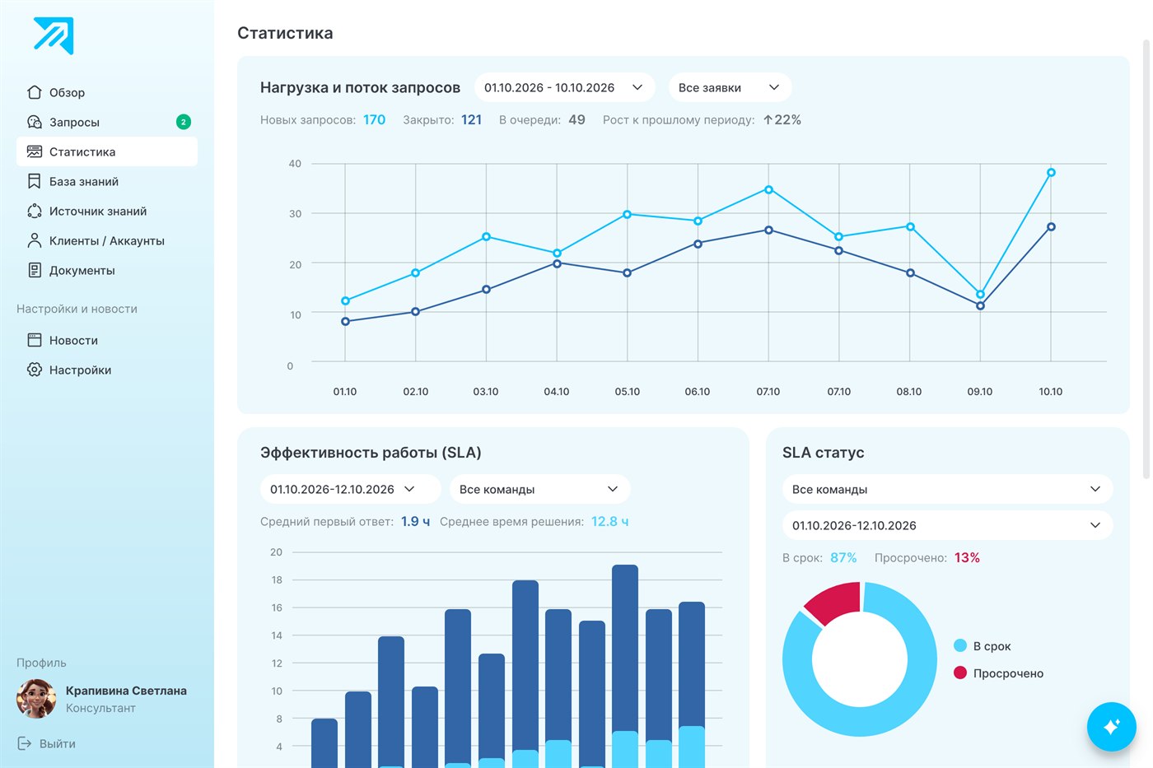Open Обзор via the home icon
Screen dimensions: 1153x768
pyautogui.click(x=34, y=92)
